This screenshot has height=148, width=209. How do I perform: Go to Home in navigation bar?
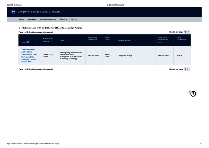pyautogui.click(x=21, y=19)
